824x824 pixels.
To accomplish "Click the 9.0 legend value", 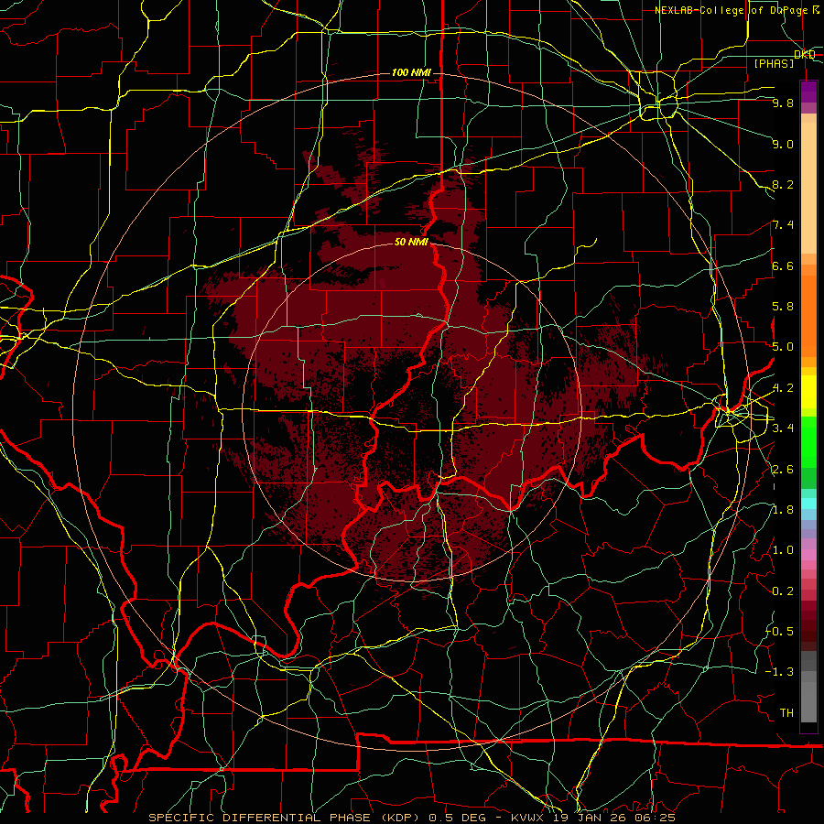I will 783,144.
